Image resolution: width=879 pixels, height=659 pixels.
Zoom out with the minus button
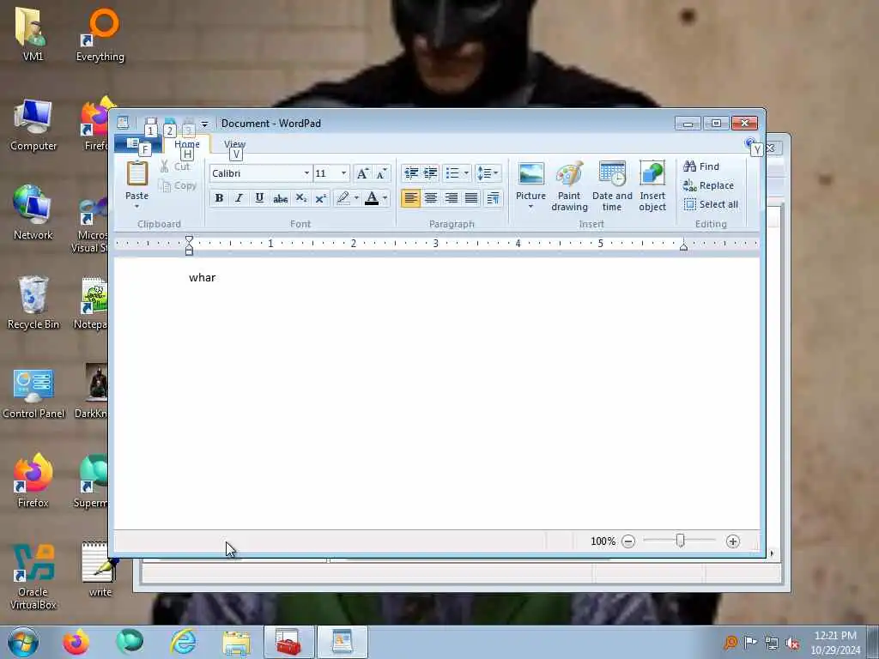pos(628,541)
